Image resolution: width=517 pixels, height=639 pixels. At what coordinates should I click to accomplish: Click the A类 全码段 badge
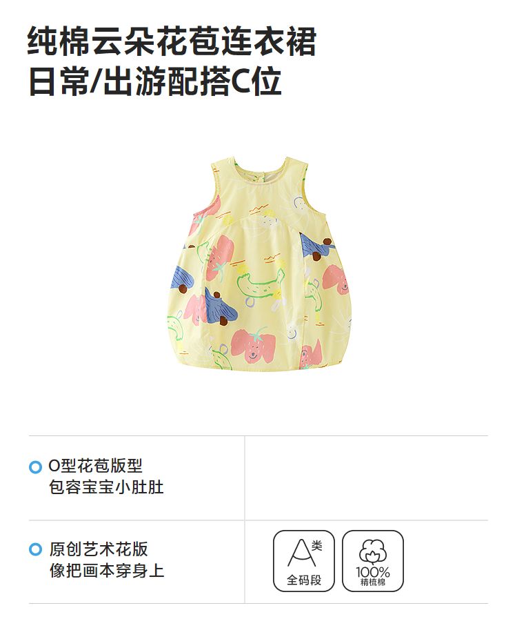[304, 561]
